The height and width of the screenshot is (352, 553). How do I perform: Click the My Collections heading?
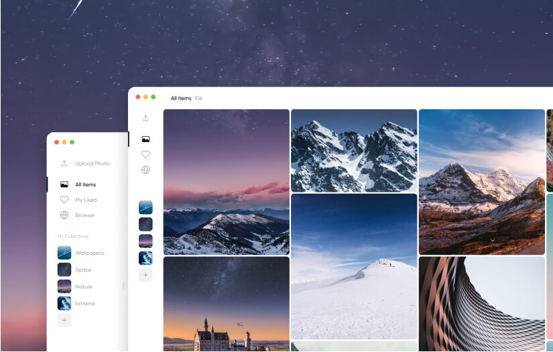click(72, 236)
